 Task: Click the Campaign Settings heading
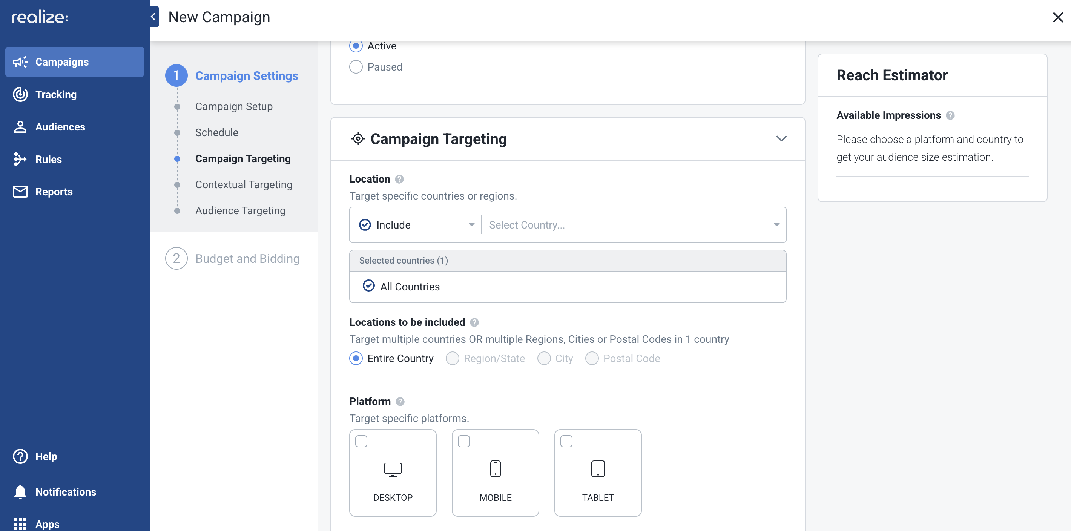click(x=247, y=76)
